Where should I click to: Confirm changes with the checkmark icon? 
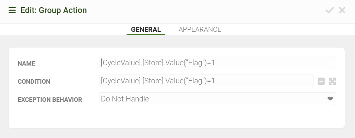coord(330,10)
